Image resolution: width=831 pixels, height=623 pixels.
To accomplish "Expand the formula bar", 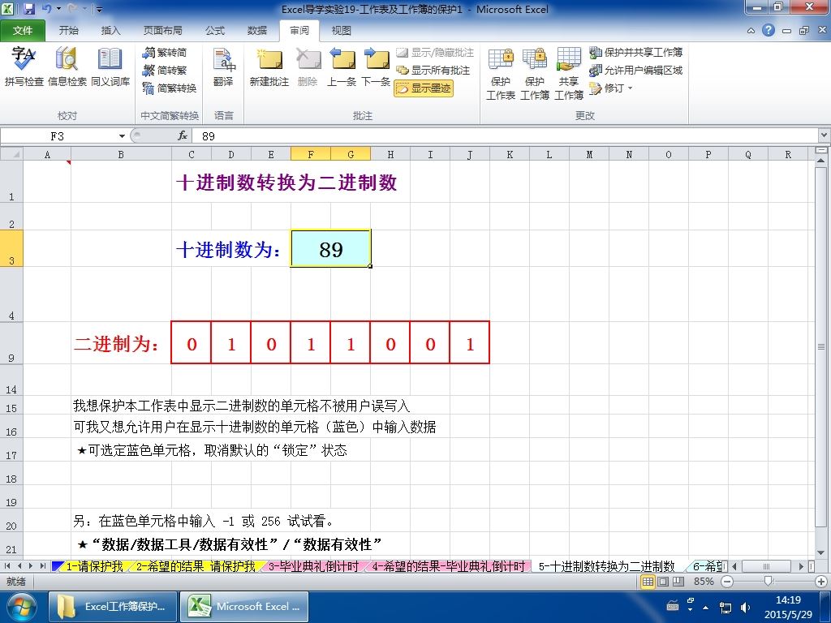I will click(x=825, y=136).
